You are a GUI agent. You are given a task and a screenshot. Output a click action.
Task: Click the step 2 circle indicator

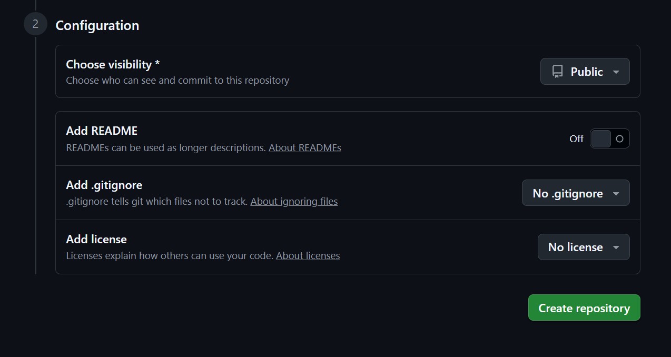[35, 23]
